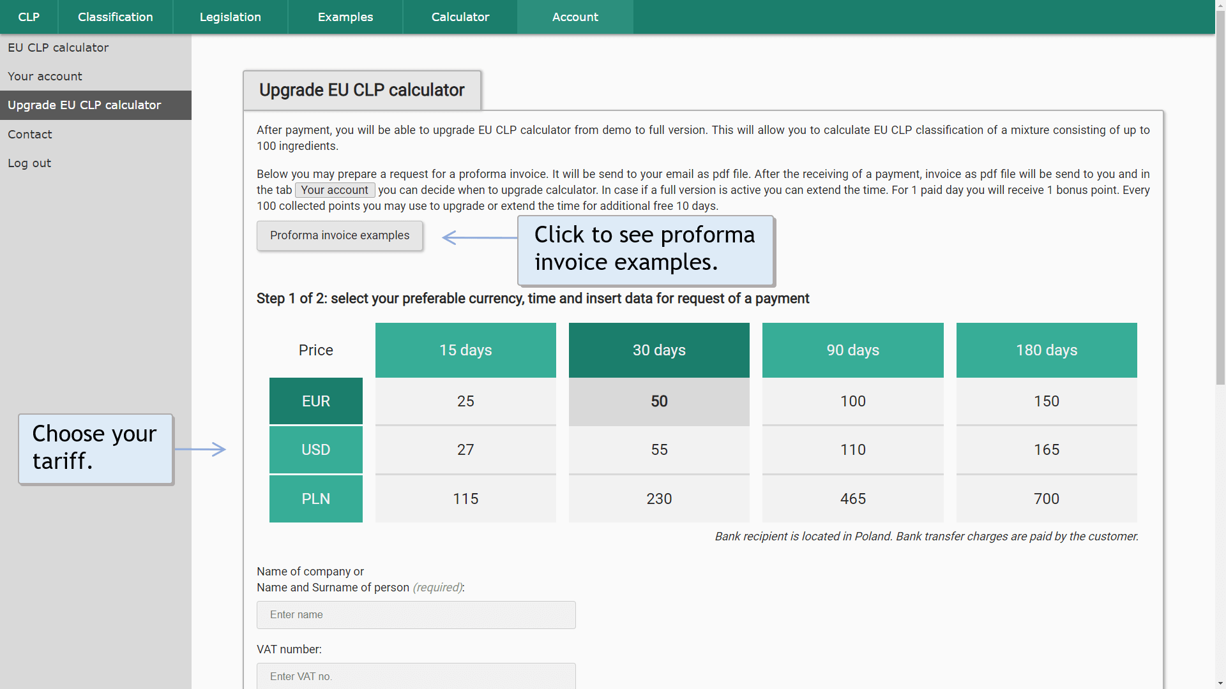This screenshot has height=689, width=1226.
Task: Enter name in company name field
Action: (415, 614)
